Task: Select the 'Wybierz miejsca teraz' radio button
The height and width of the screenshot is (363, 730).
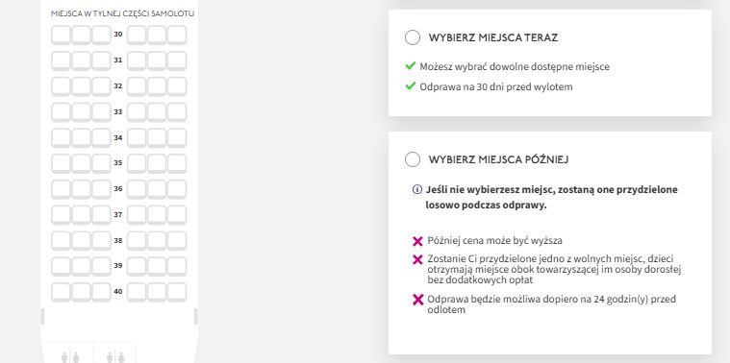Action: pos(413,37)
